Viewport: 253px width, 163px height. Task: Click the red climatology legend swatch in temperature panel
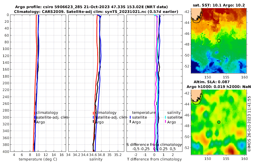click(x=35, y=113)
